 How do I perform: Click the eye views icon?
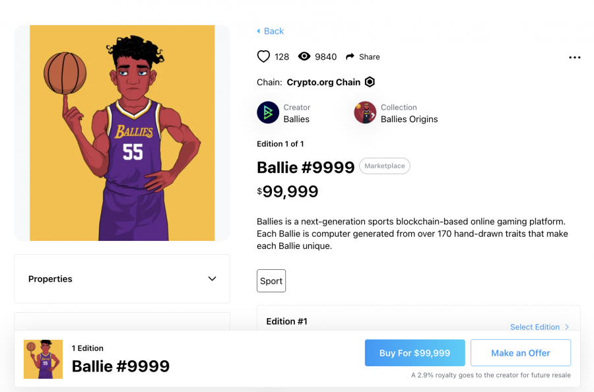(304, 57)
